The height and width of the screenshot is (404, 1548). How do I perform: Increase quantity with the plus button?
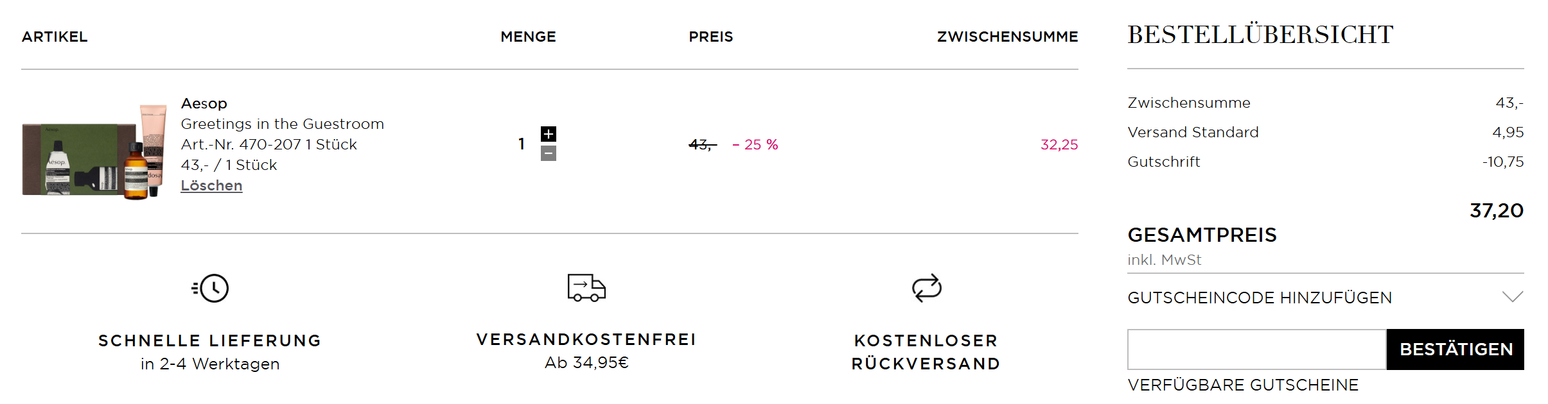548,134
